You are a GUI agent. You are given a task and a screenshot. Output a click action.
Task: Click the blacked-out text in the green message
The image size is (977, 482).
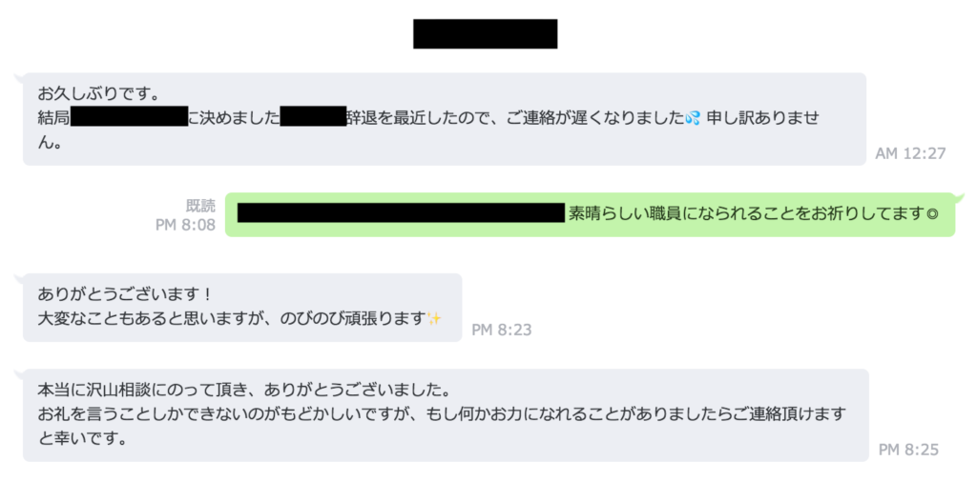(x=401, y=212)
